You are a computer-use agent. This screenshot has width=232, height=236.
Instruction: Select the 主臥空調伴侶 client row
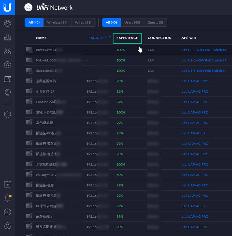(x=128, y=81)
